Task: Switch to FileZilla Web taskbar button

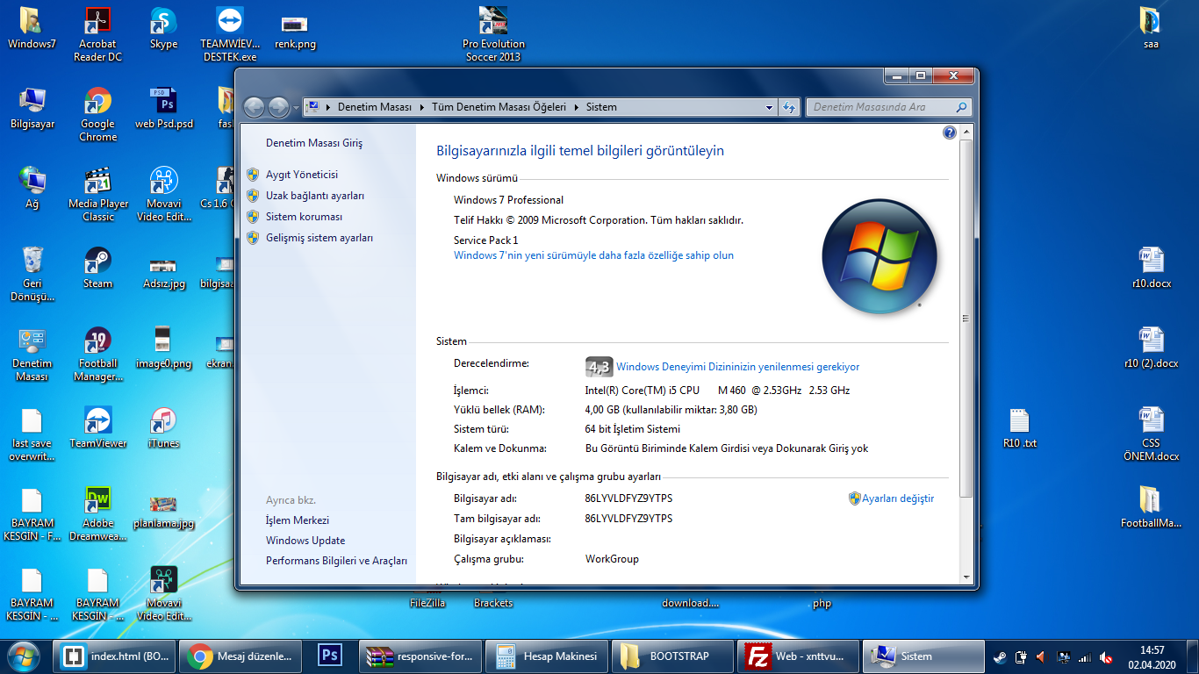Action: click(800, 656)
